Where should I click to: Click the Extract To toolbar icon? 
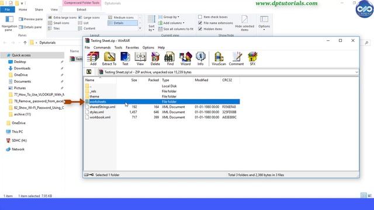pyautogui.click(x=109, y=58)
